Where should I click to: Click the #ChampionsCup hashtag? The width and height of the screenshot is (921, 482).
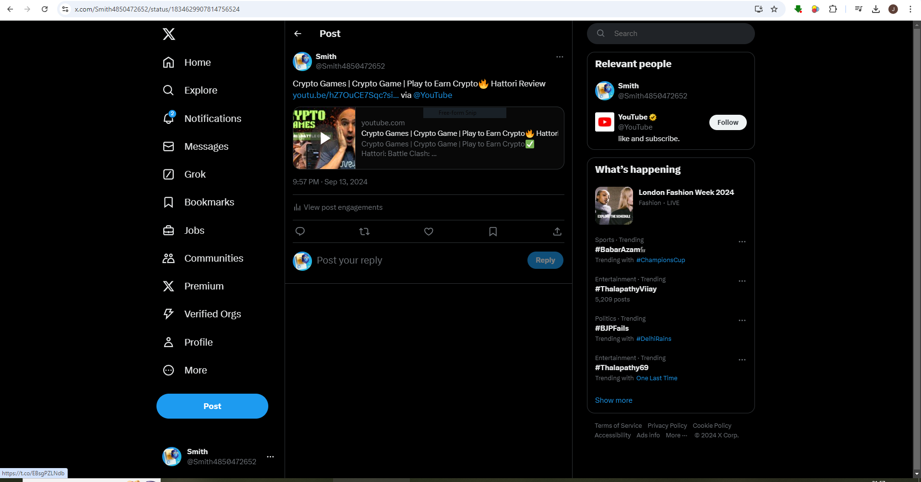click(x=660, y=260)
